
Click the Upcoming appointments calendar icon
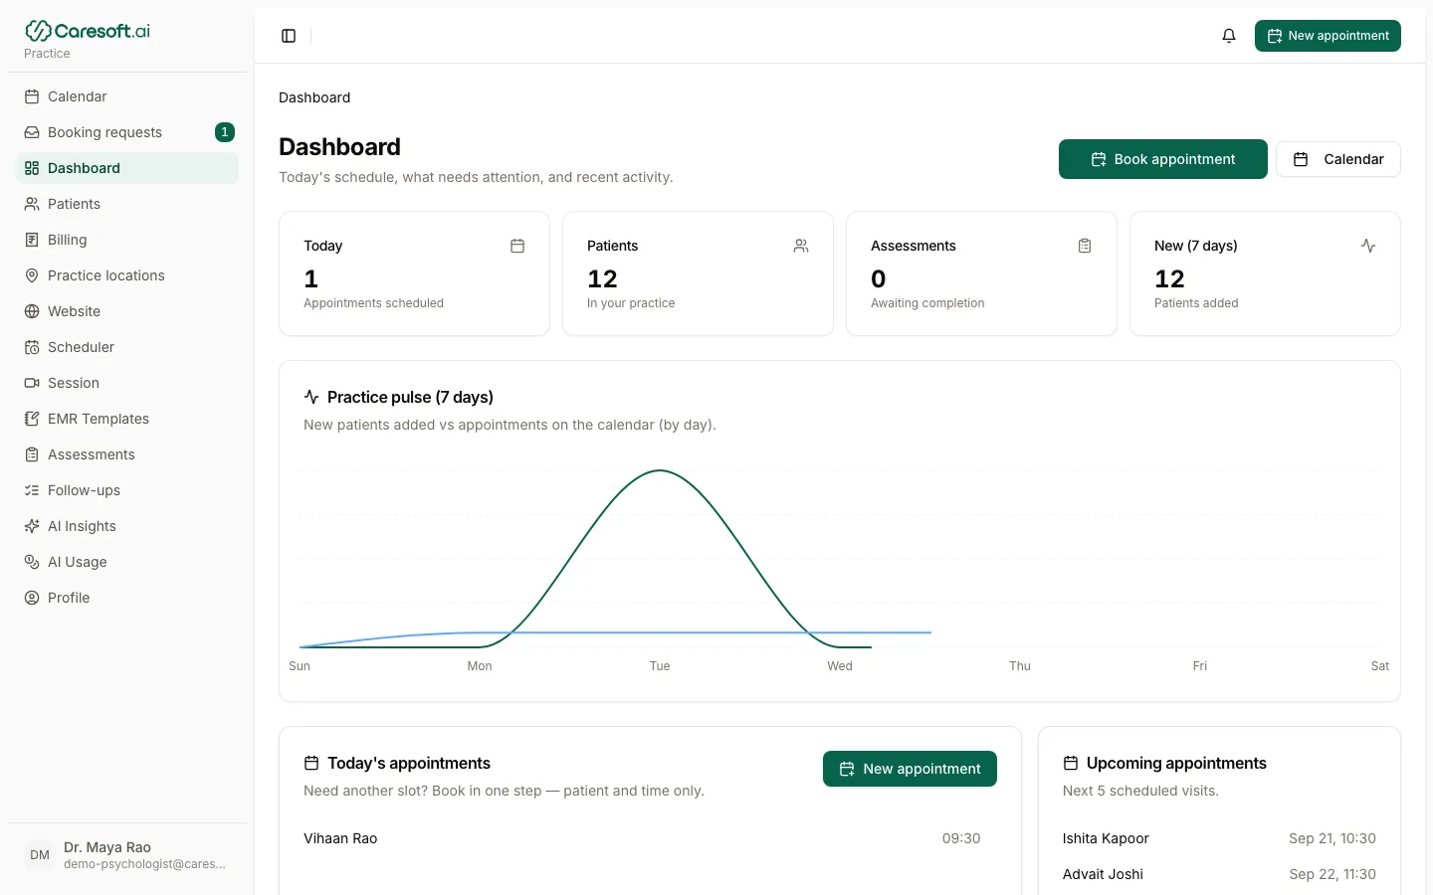pyautogui.click(x=1071, y=763)
